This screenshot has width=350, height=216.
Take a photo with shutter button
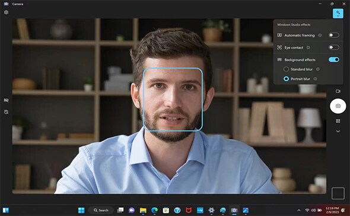(x=338, y=106)
